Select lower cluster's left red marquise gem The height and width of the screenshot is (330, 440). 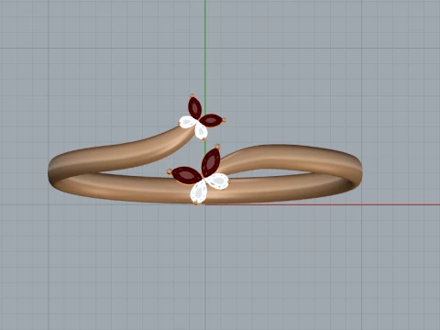tap(186, 176)
